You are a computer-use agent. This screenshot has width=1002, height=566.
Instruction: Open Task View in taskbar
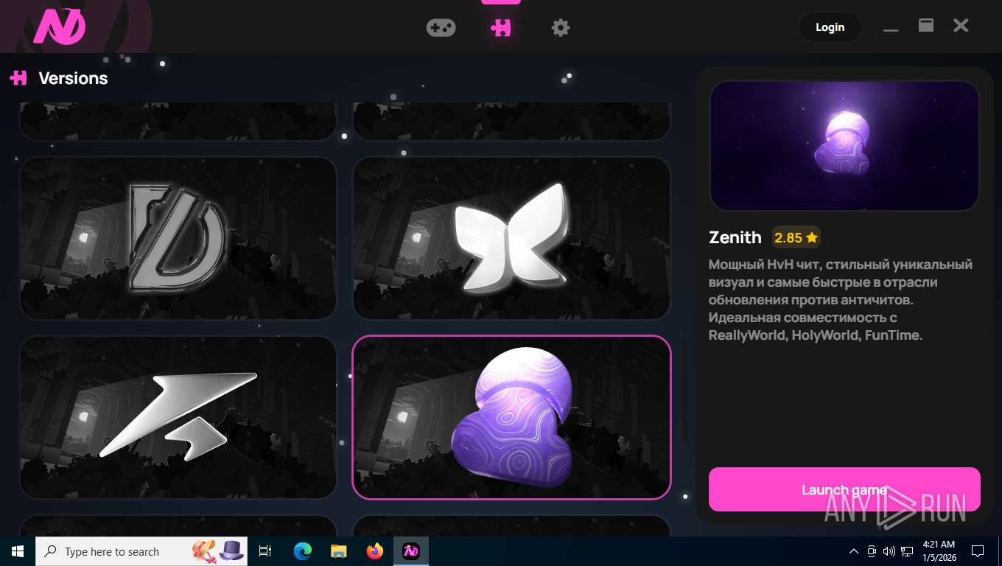tap(265, 551)
